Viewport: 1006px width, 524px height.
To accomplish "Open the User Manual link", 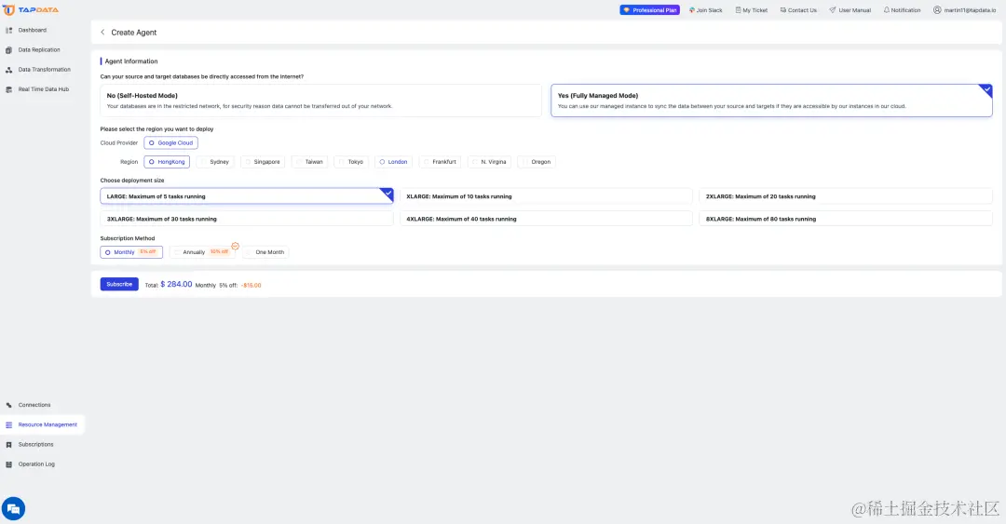I will (850, 10).
